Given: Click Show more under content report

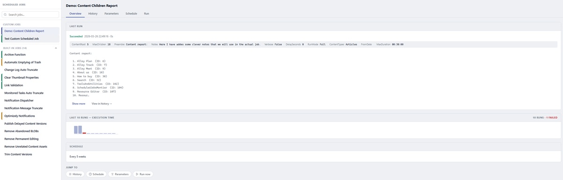Looking at the screenshot, I should pyautogui.click(x=78, y=104).
